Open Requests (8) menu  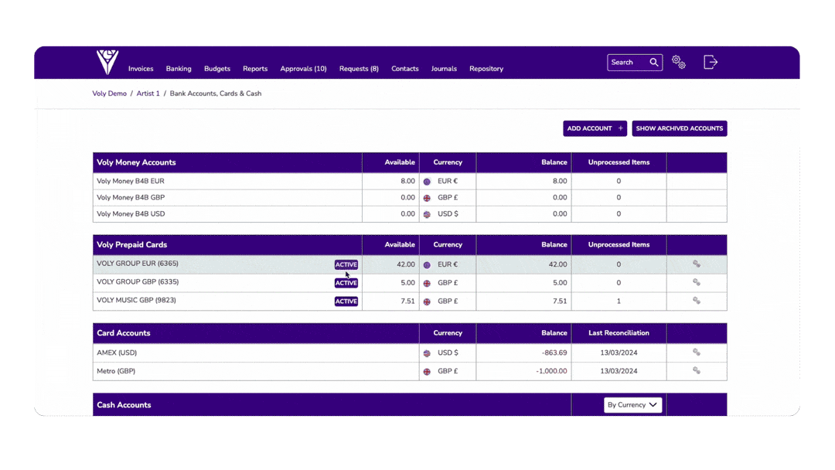point(359,69)
